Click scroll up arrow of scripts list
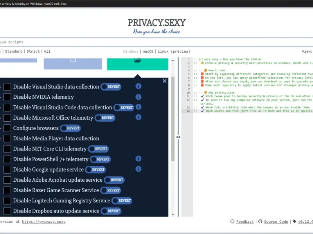This screenshot has height=234, width=313. click(173, 60)
